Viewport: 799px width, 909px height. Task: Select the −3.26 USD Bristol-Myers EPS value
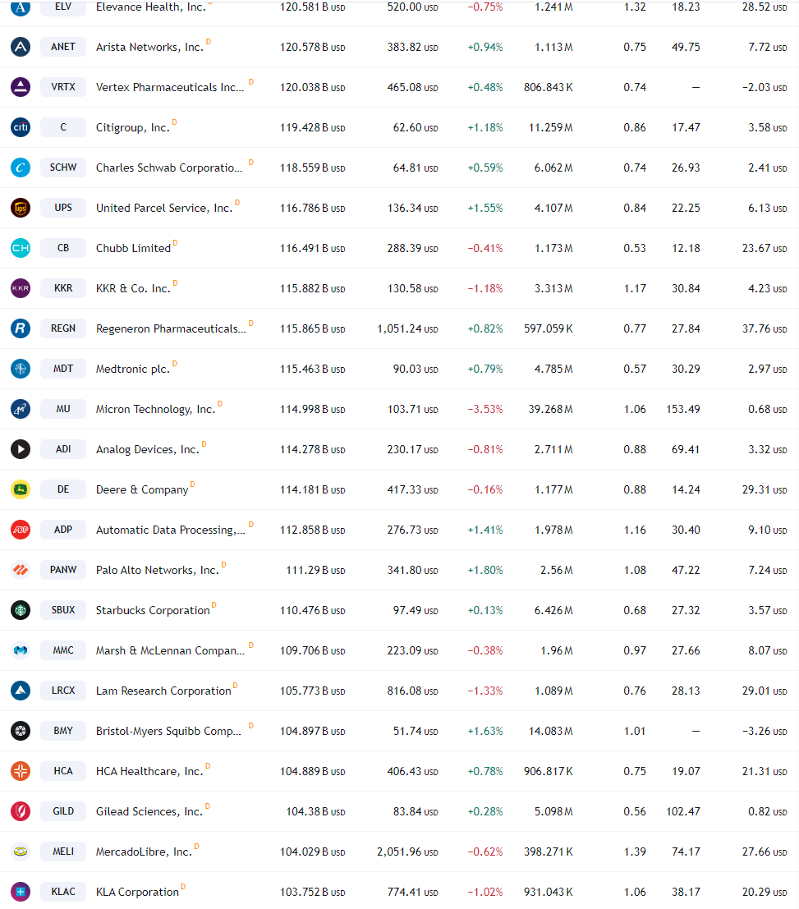coord(765,731)
